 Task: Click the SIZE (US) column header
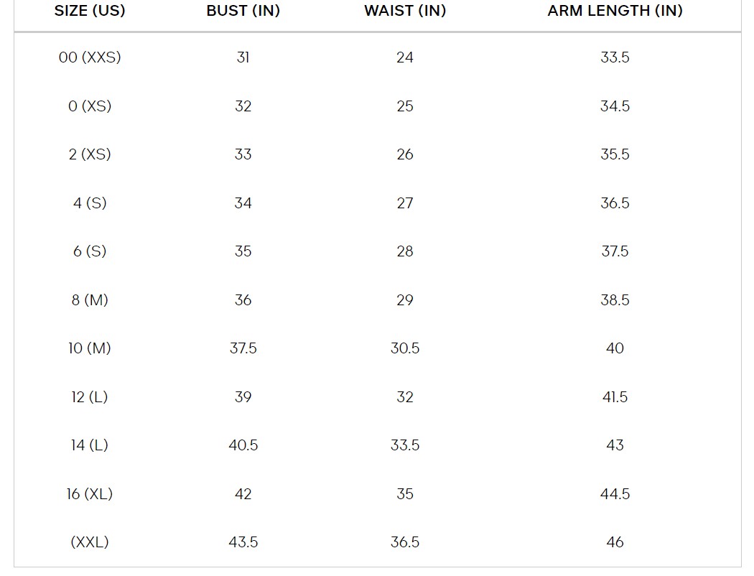tap(90, 11)
